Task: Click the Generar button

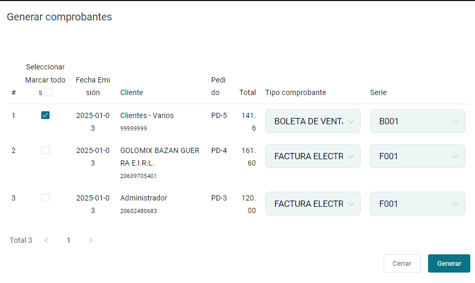Action: (449, 264)
